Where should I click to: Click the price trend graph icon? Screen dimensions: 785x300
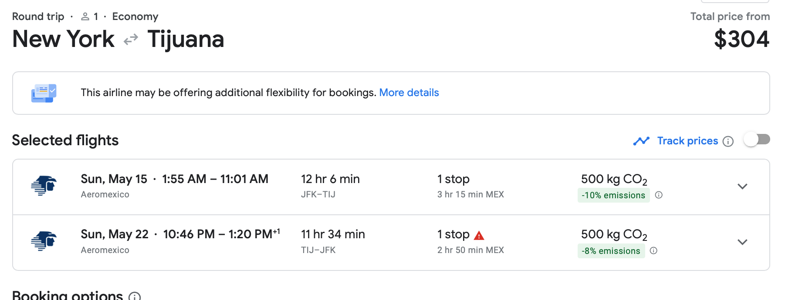(641, 141)
